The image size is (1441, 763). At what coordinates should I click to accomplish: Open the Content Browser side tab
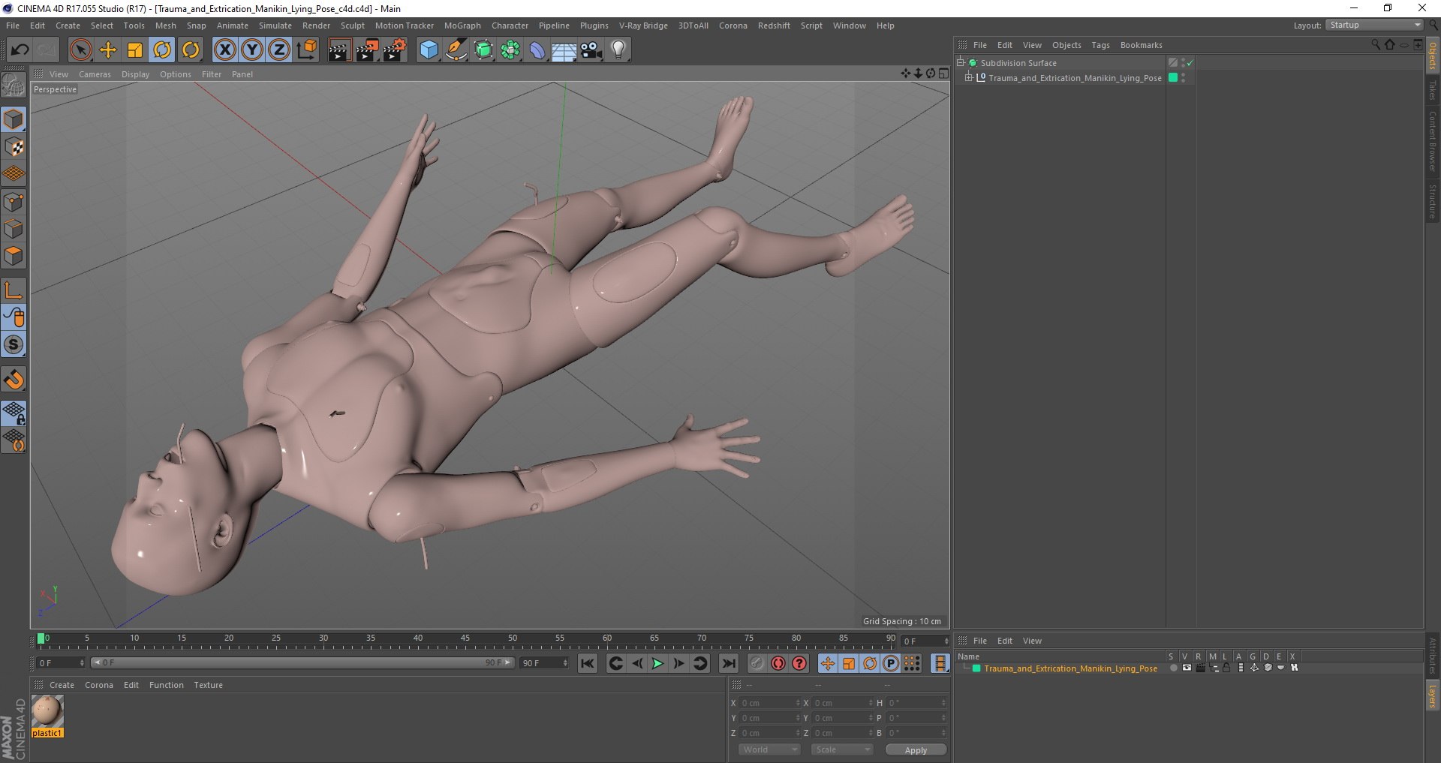(x=1433, y=141)
